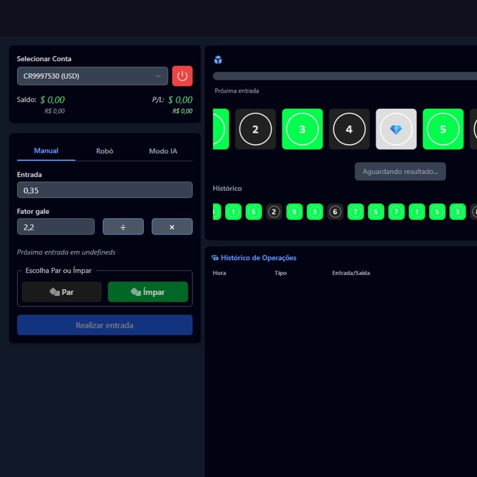477x477 pixels.
Task: Click the gray 6 in Histórico row
Action: pos(335,212)
